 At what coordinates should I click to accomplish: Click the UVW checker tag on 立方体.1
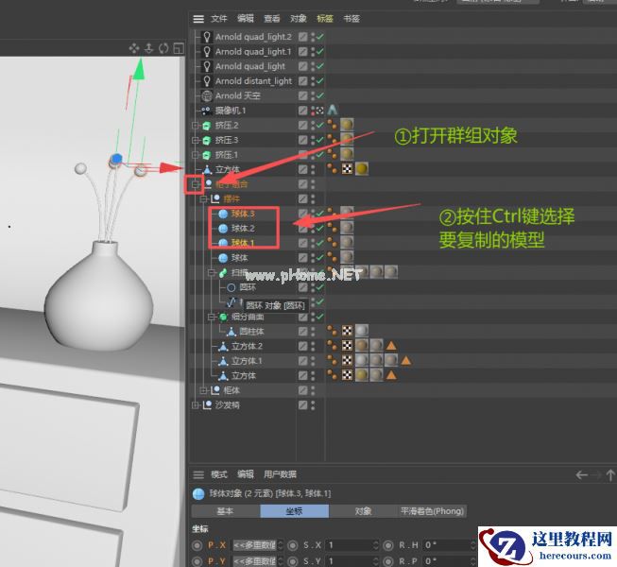point(347,360)
